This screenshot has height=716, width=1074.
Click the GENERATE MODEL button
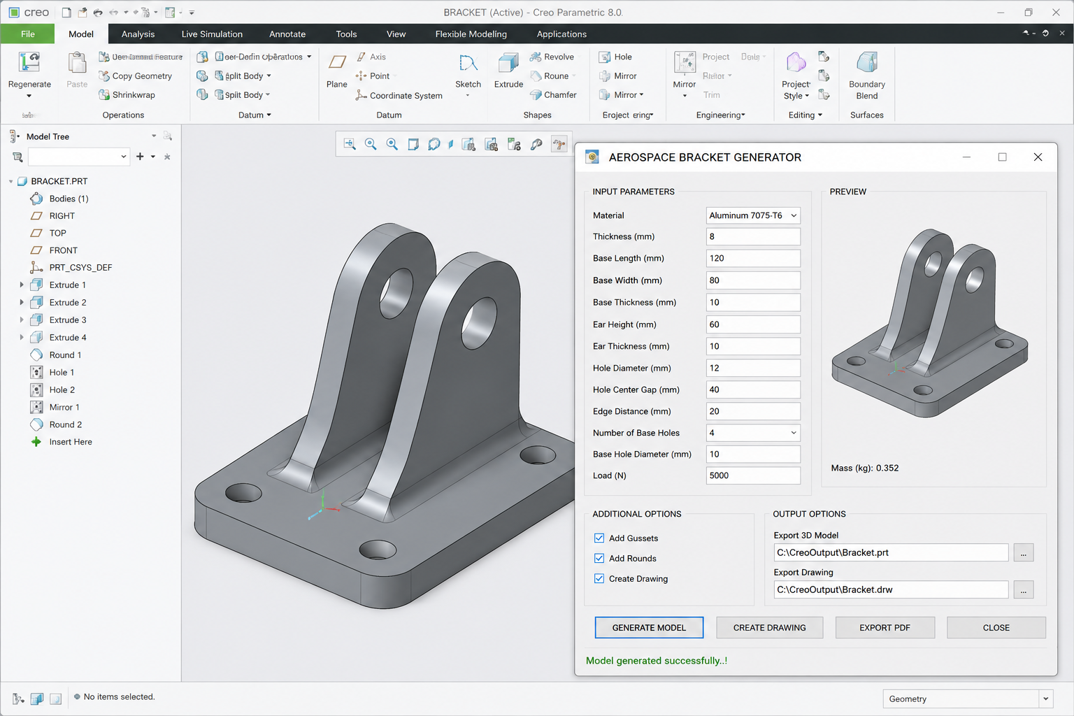click(x=649, y=628)
